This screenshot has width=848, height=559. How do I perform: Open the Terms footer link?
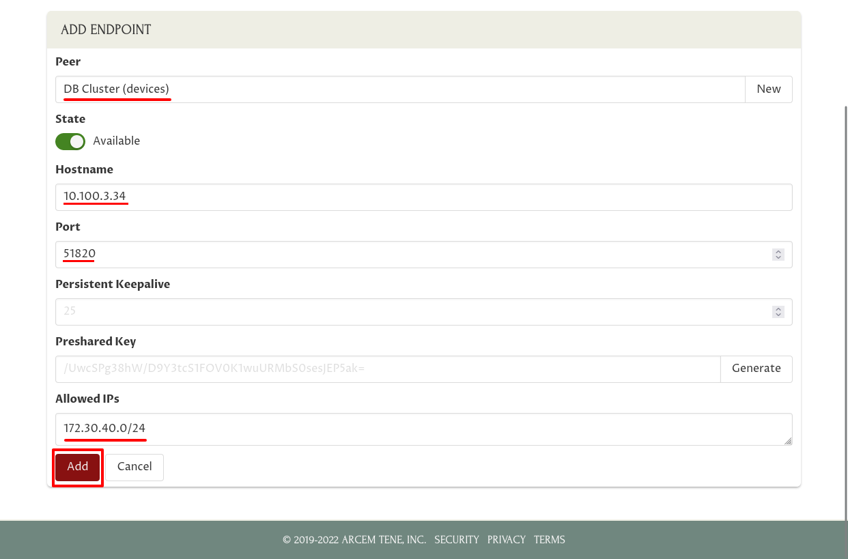click(550, 540)
